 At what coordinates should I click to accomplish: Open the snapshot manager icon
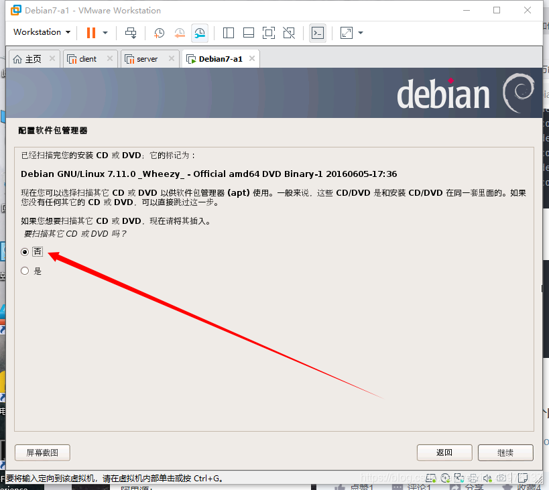coord(200,33)
